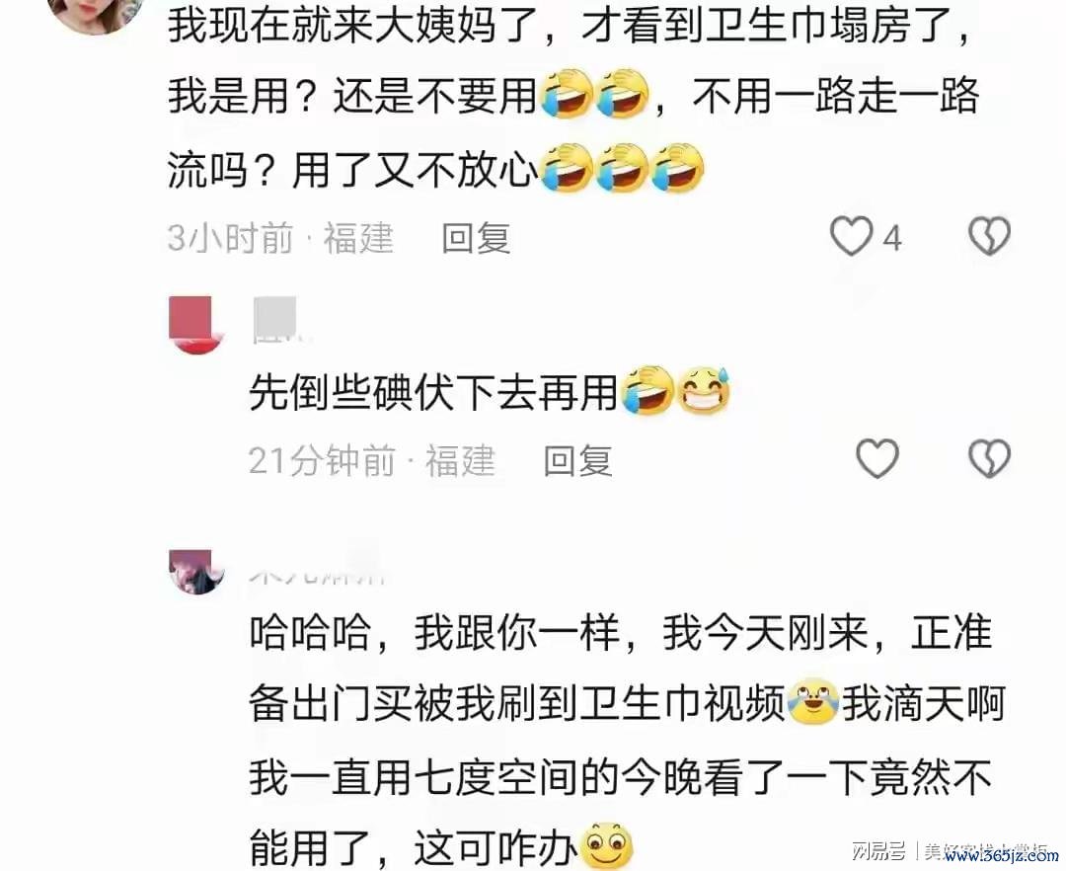Click the 网易号 watermark label
The height and width of the screenshot is (871, 1066).
(x=878, y=849)
